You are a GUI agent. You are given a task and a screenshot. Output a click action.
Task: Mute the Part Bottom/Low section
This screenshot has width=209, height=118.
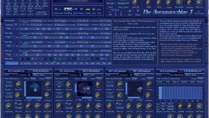point(35,75)
